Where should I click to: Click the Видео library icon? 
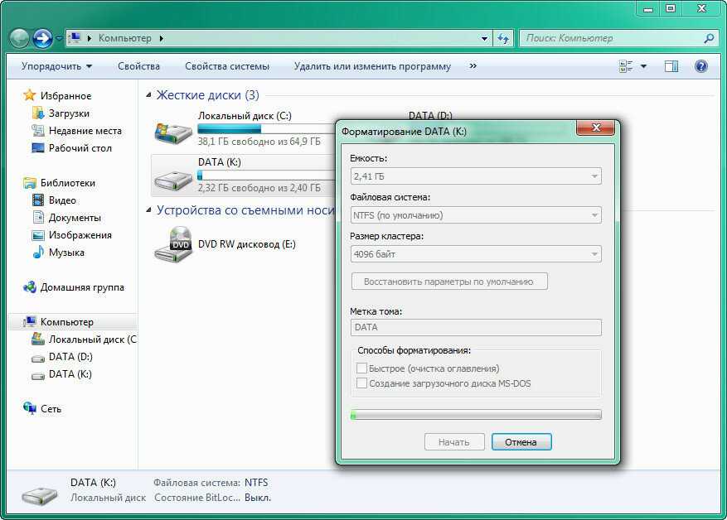coord(37,200)
